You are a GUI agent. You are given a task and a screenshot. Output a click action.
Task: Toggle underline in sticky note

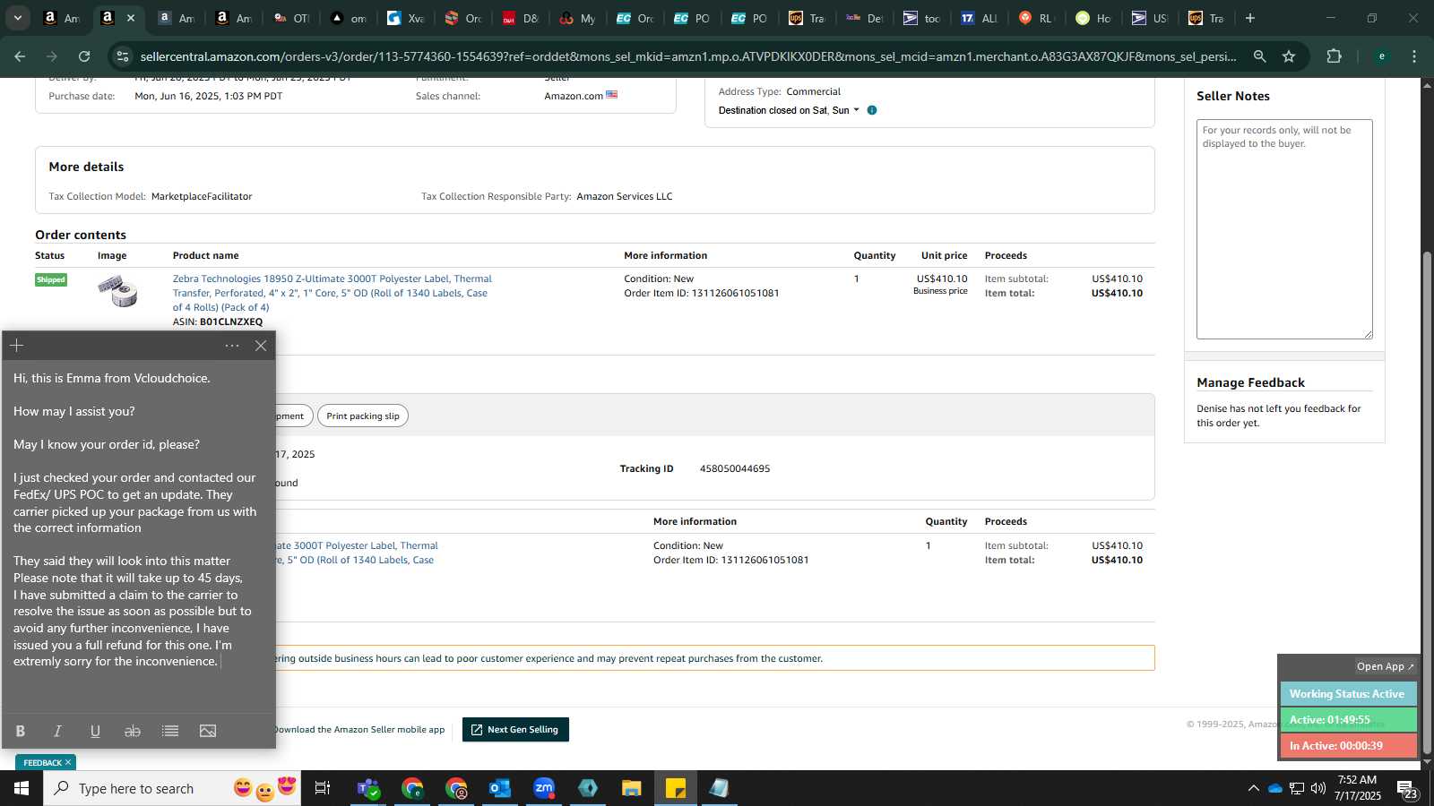(95, 731)
